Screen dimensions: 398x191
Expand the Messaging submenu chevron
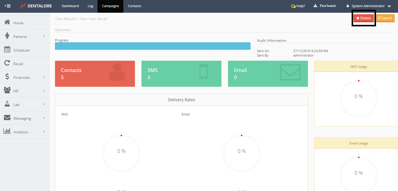(x=44, y=118)
